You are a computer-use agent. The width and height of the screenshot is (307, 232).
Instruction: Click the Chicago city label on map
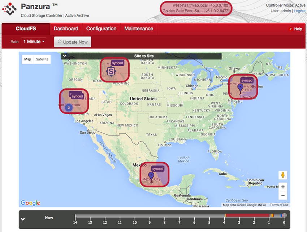(x=192, y=86)
